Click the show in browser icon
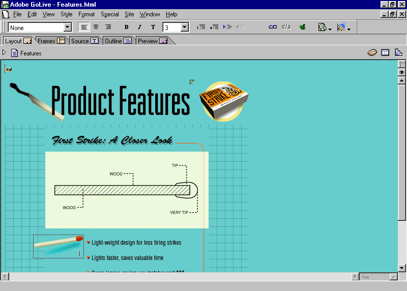Viewport: 407px width, 291px height. click(341, 27)
